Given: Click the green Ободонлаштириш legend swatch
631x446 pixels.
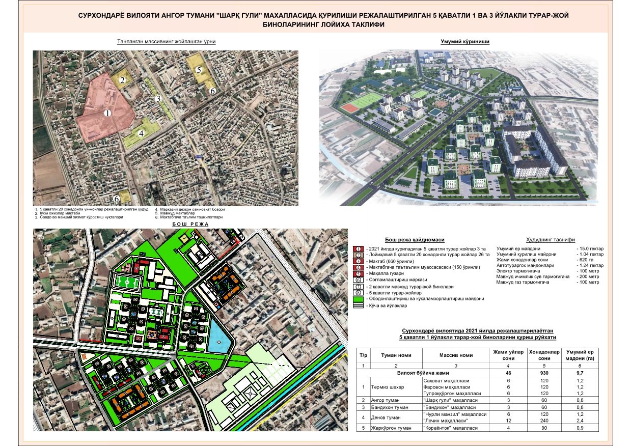Looking at the screenshot, I should point(358,299).
